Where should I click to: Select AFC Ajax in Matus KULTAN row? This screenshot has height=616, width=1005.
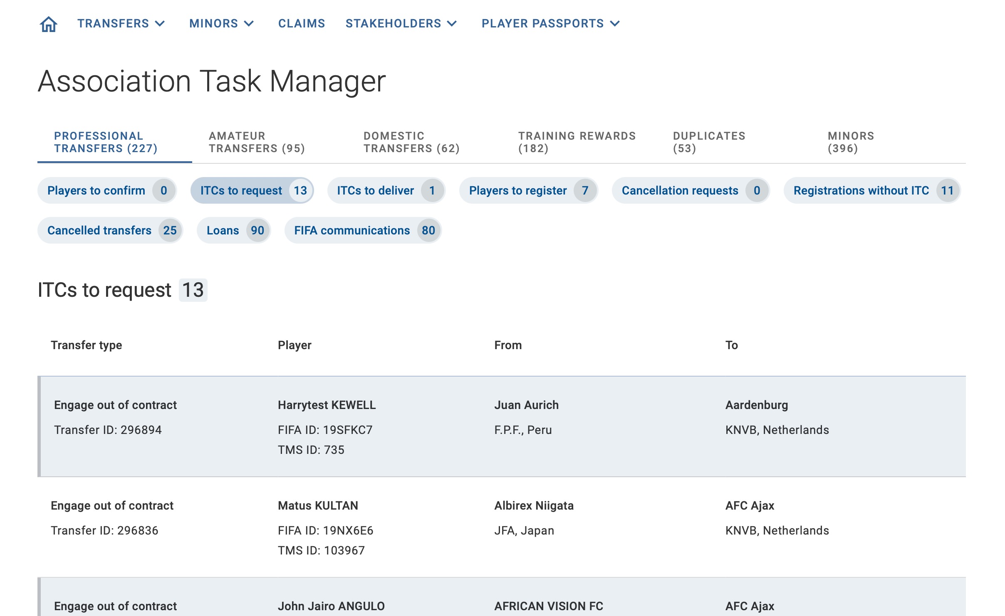tap(750, 506)
